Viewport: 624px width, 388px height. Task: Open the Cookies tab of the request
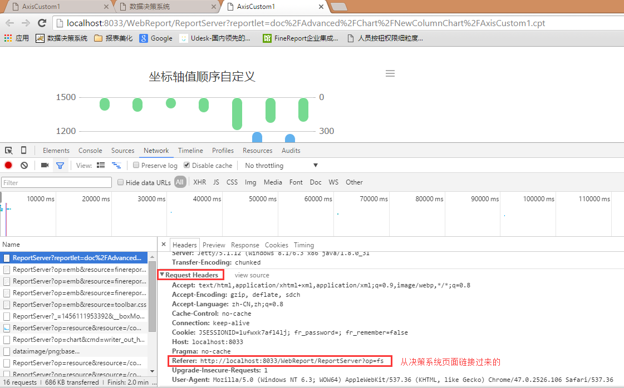(276, 245)
